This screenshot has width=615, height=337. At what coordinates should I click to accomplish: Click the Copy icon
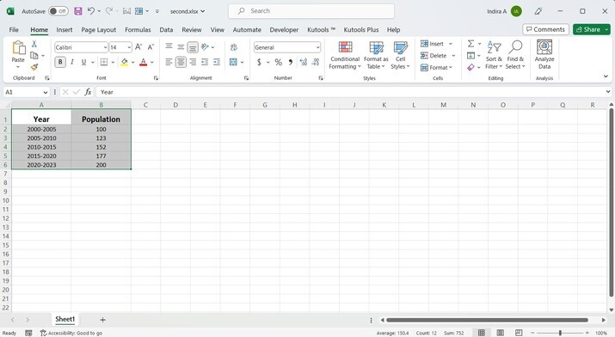pos(34,55)
